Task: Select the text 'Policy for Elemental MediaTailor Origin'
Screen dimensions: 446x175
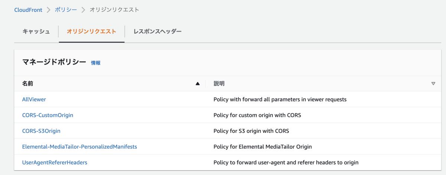Action: (263, 146)
